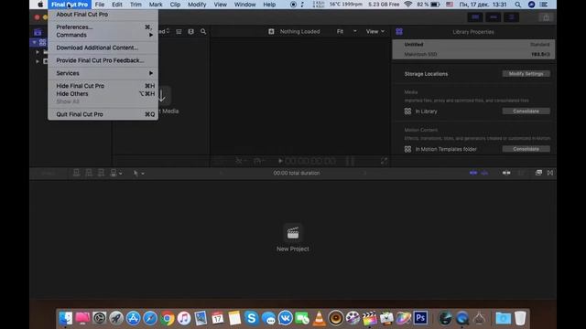Screen dimensions: 586x329
Task: Expand the Commands submenu
Action: click(103, 35)
